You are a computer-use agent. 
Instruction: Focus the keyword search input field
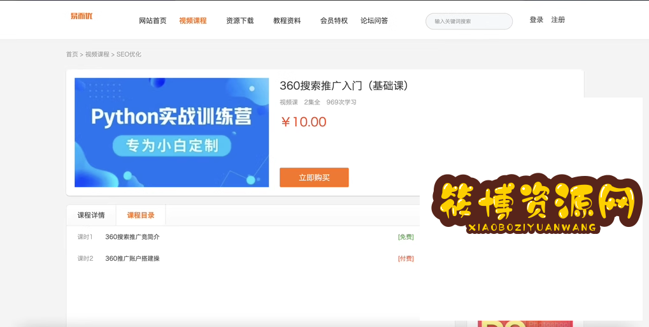[469, 21]
